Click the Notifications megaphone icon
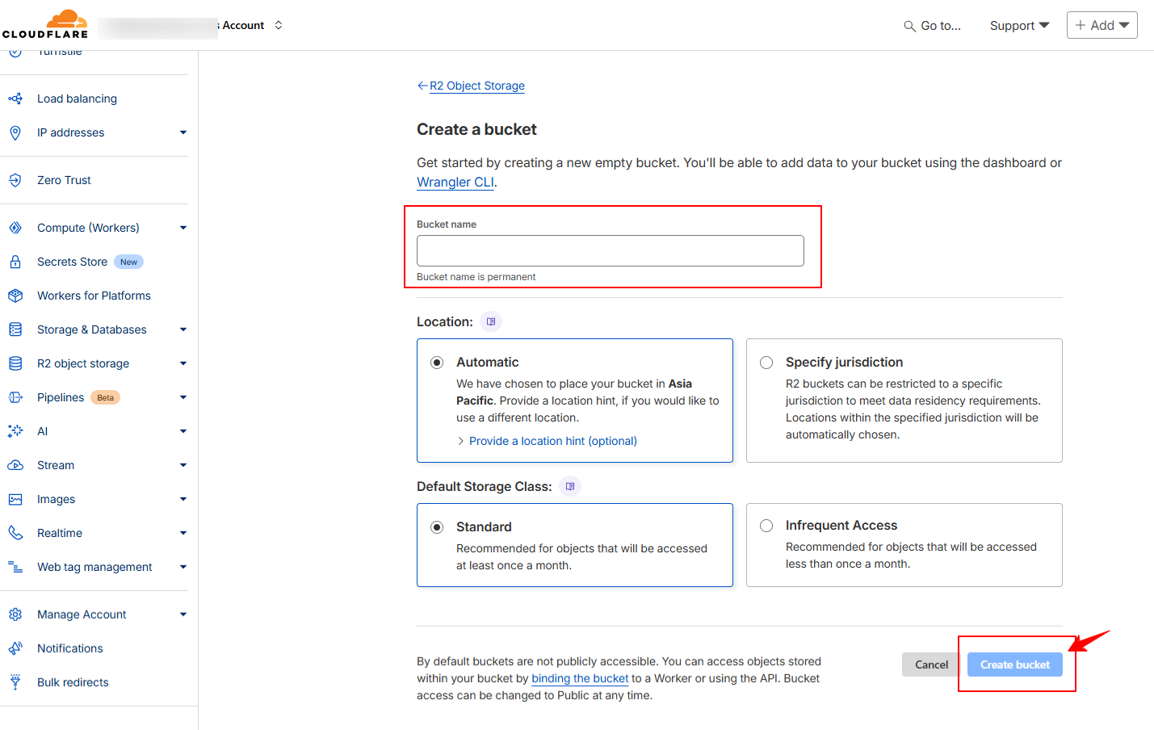 pyautogui.click(x=15, y=648)
